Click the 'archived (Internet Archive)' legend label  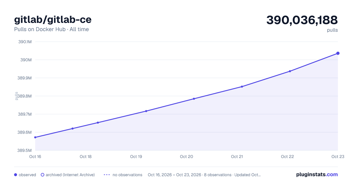70,175
